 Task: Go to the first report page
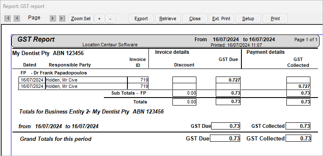(8, 19)
